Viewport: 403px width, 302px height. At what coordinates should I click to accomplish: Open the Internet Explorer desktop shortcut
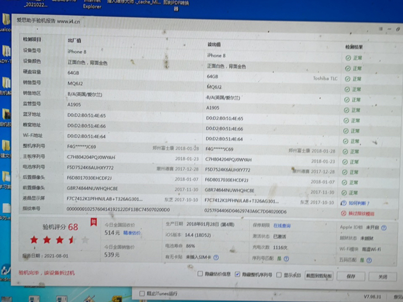[x=92, y=4]
